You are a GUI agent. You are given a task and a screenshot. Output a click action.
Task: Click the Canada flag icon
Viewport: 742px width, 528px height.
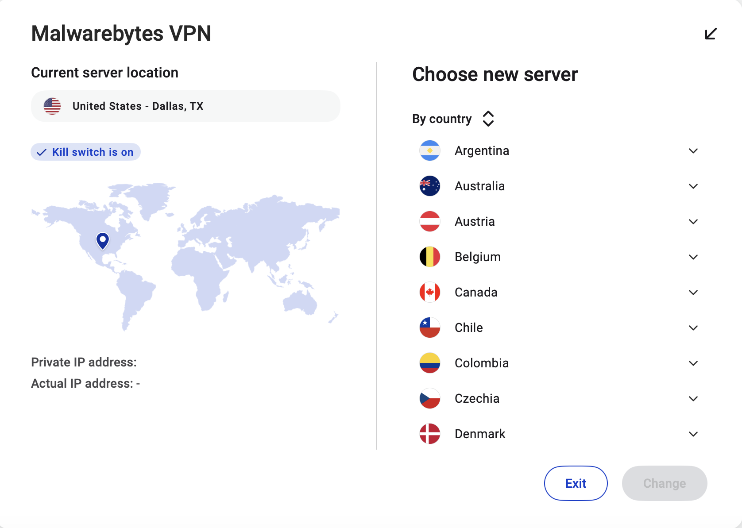point(429,292)
